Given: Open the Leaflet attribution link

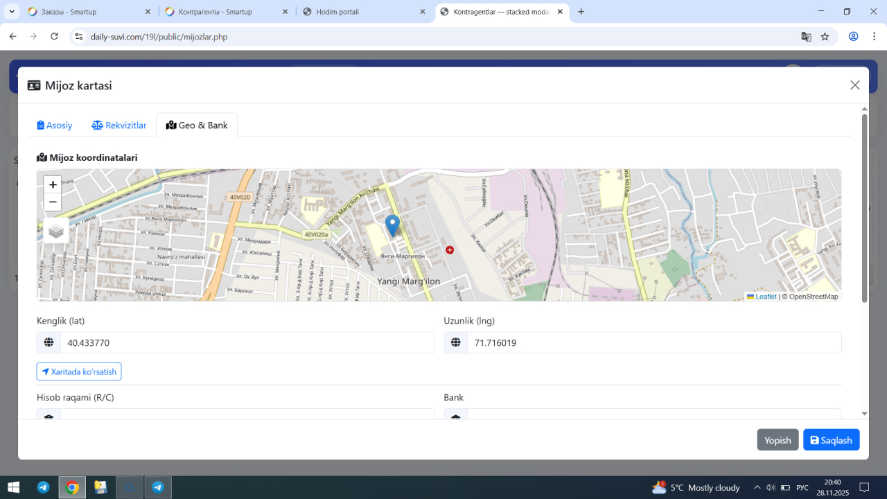Looking at the screenshot, I should pos(765,297).
